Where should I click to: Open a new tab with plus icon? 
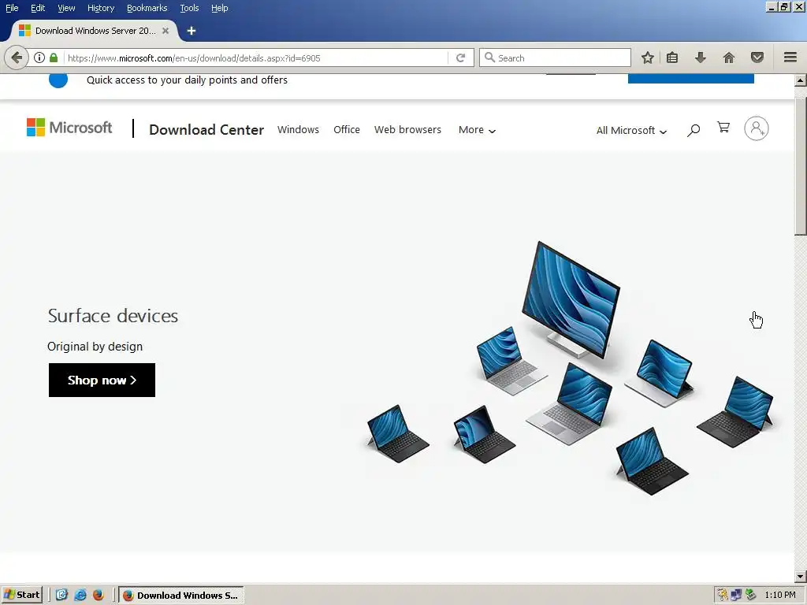coord(192,31)
